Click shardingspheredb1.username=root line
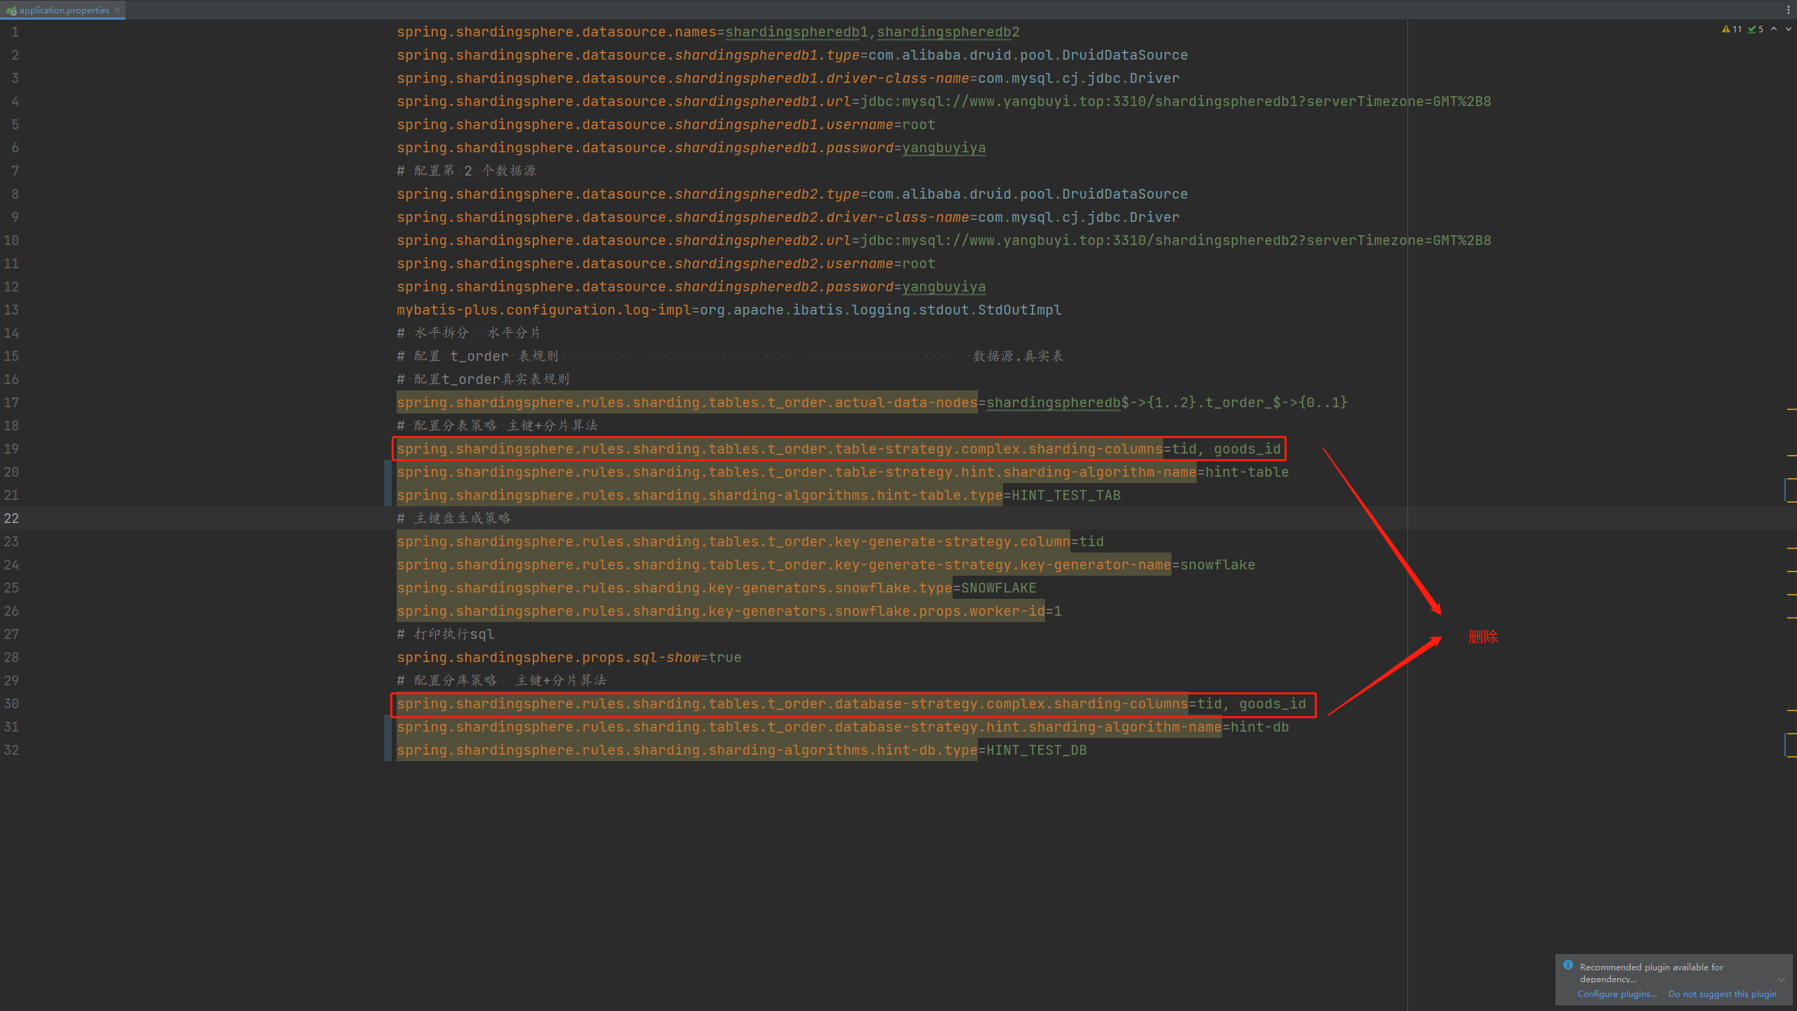The height and width of the screenshot is (1011, 1797). click(665, 124)
